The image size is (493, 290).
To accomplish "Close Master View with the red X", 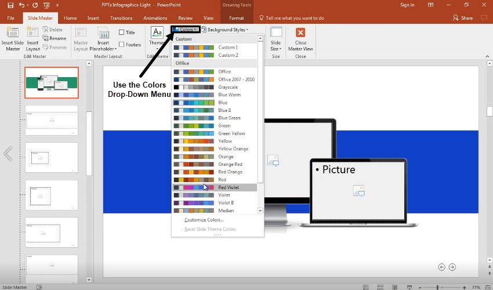I will click(x=300, y=39).
